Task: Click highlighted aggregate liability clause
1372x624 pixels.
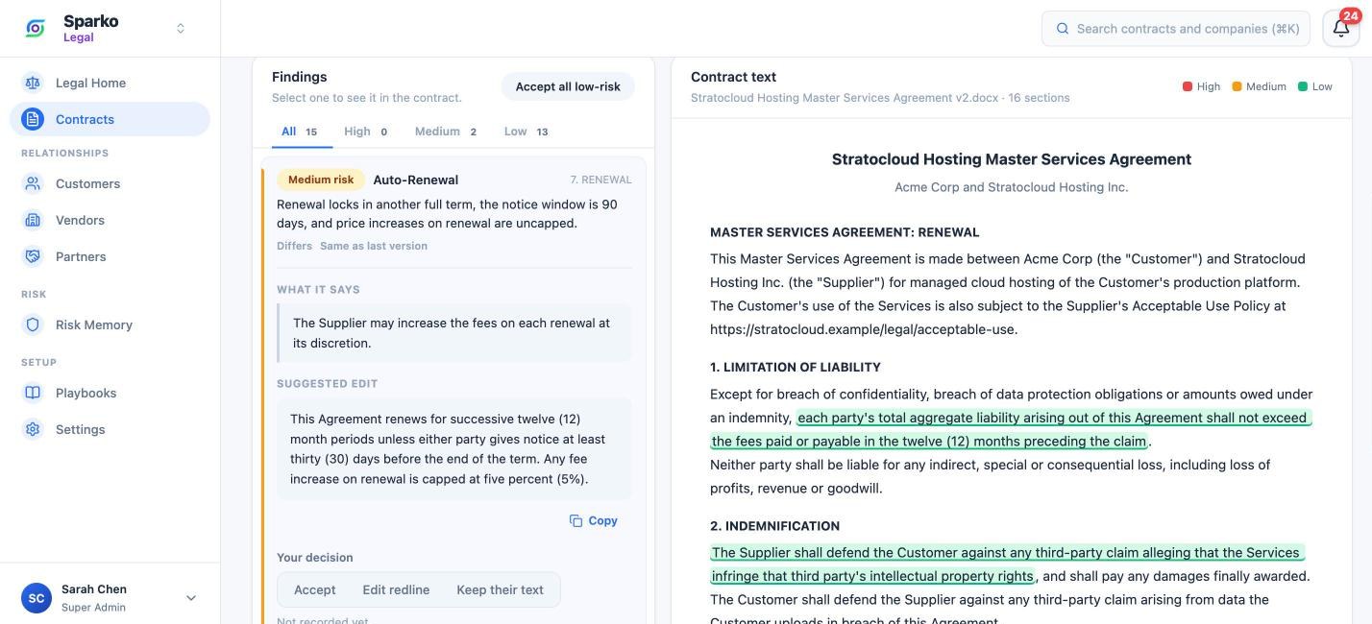Action: click(1011, 429)
